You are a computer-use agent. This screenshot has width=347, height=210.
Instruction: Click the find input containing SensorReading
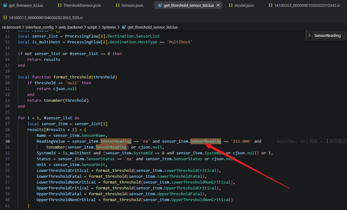point(329,35)
